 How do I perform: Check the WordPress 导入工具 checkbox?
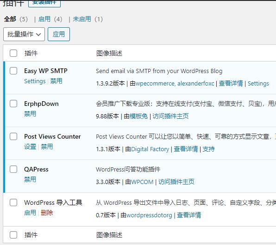13,202
